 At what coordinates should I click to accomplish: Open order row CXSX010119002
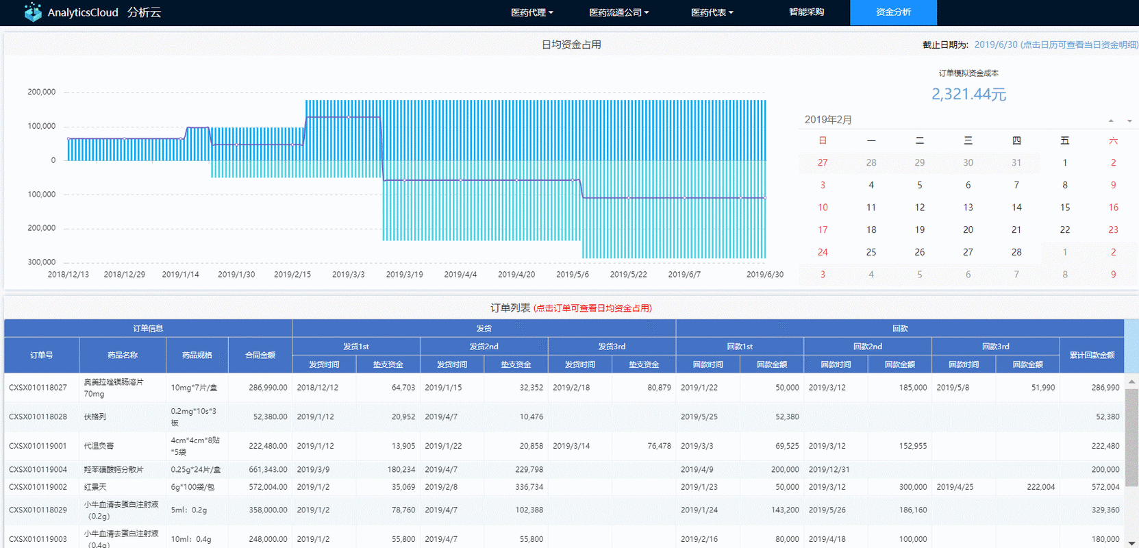click(564, 487)
